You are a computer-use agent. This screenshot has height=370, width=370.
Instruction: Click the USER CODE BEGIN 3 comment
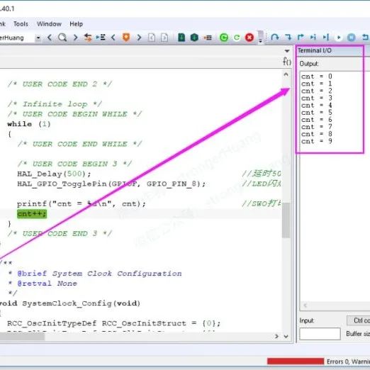(x=74, y=164)
